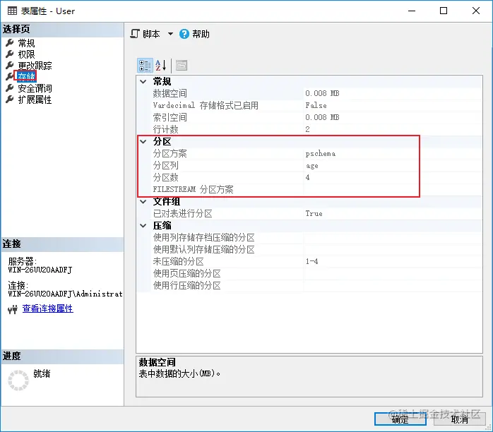Select the 已对表进行分区 row
The image size is (493, 432).
[316, 214]
